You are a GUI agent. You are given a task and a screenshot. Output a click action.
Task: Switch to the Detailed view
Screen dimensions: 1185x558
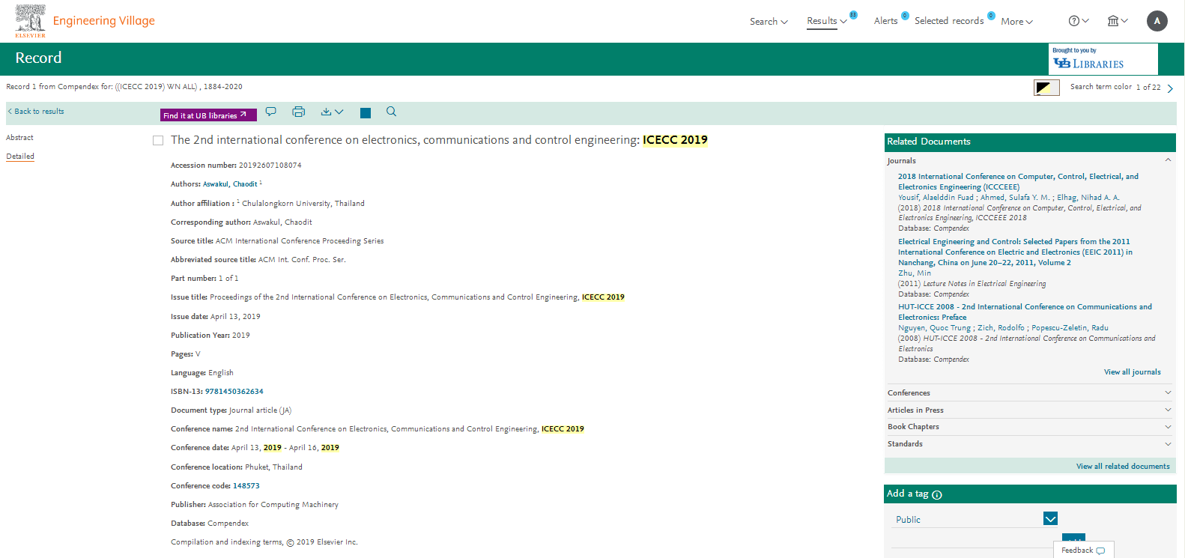[x=20, y=157]
